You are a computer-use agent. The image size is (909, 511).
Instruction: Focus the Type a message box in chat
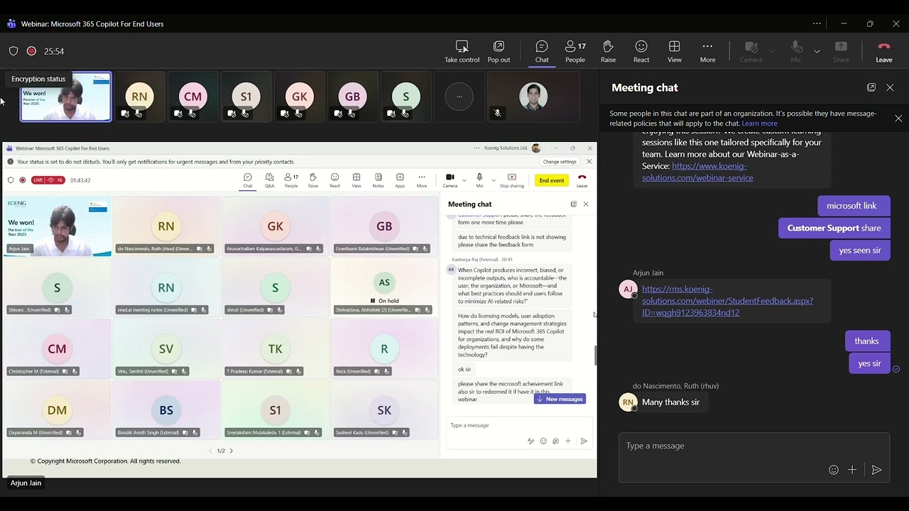(754, 446)
